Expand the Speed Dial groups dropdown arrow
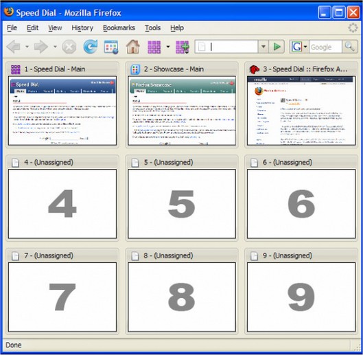This screenshot has height=355, width=363. 168,47
